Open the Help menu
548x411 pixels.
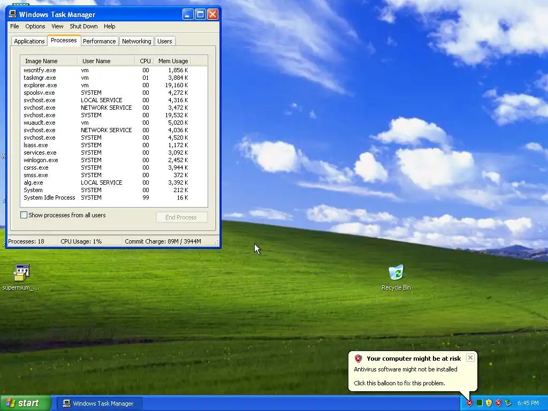pos(109,26)
